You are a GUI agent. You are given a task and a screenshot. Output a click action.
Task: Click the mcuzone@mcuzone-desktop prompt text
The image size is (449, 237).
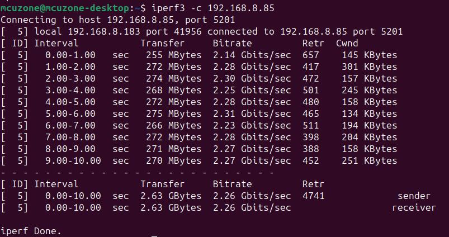[64, 8]
